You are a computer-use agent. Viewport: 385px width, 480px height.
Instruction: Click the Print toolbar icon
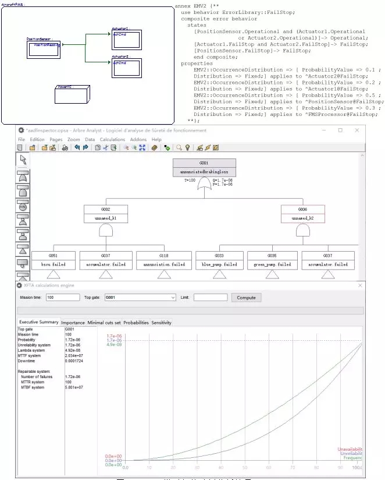coord(65,148)
